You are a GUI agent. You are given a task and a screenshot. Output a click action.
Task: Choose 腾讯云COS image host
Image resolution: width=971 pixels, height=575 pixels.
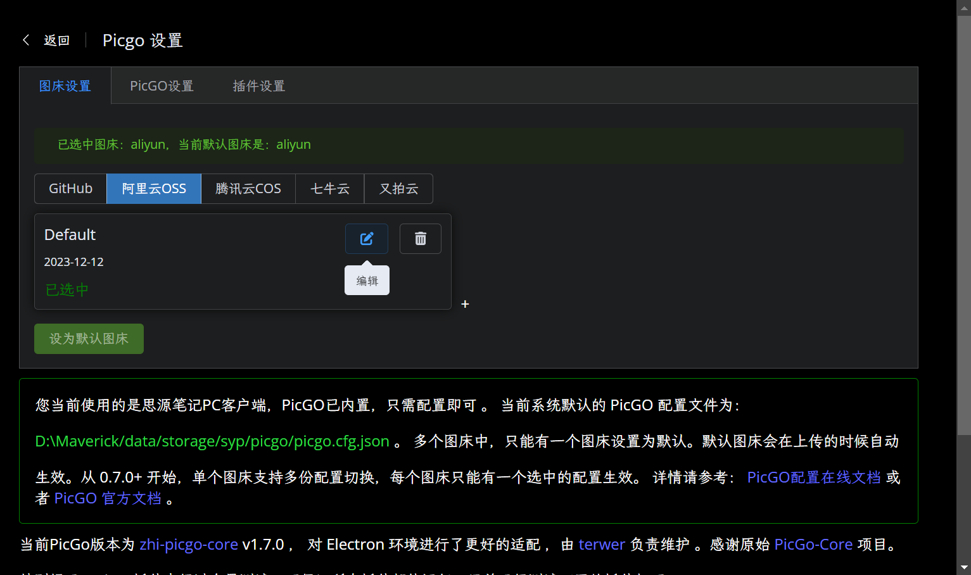248,189
